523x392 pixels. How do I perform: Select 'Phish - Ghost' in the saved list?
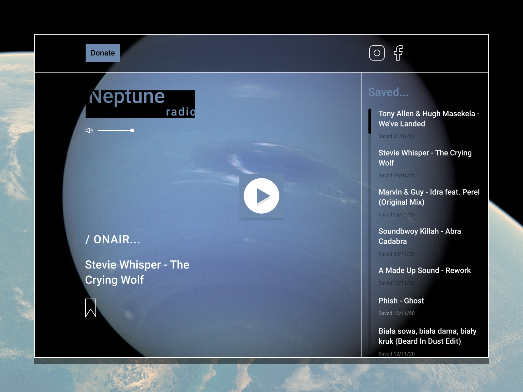click(x=401, y=301)
